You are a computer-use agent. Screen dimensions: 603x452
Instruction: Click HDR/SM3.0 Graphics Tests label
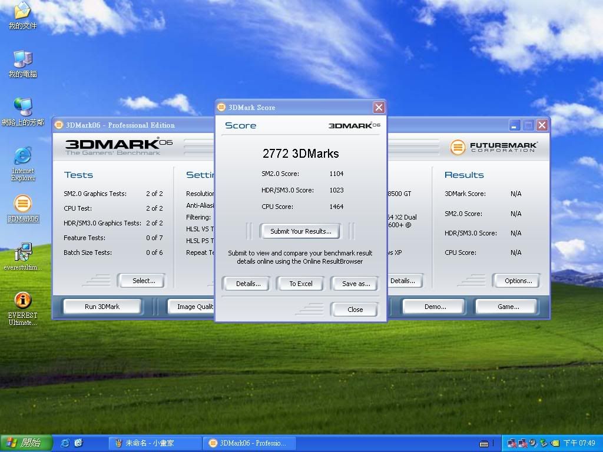pos(102,223)
